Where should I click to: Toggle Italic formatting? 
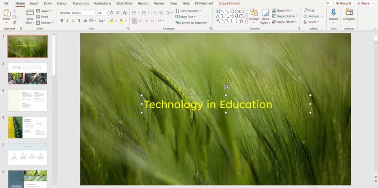pos(68,21)
